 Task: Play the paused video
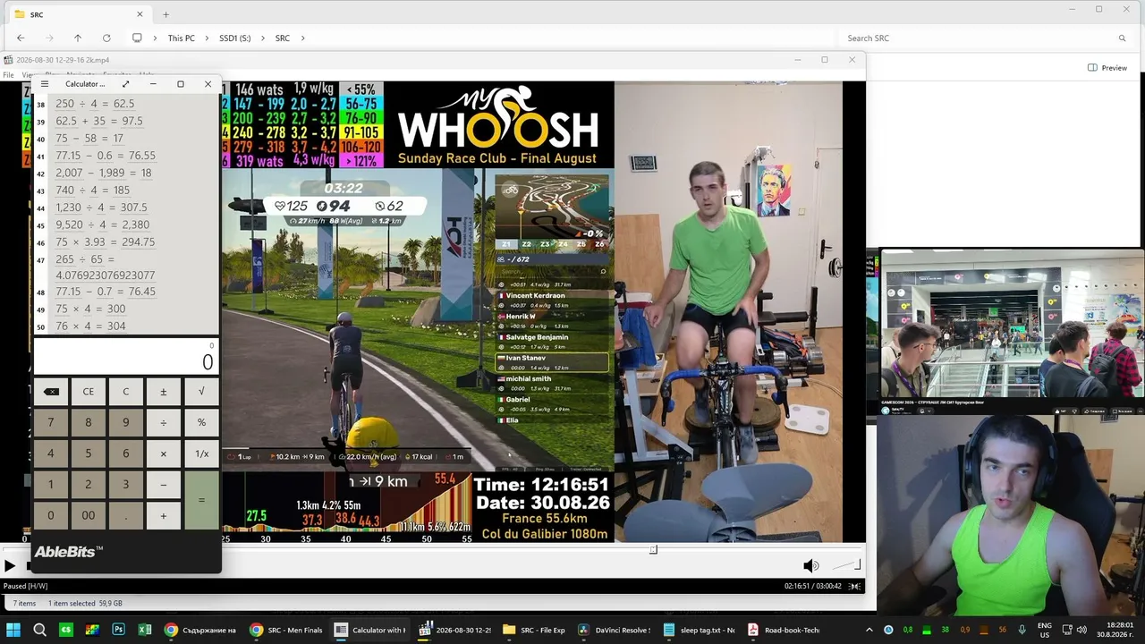coord(9,565)
